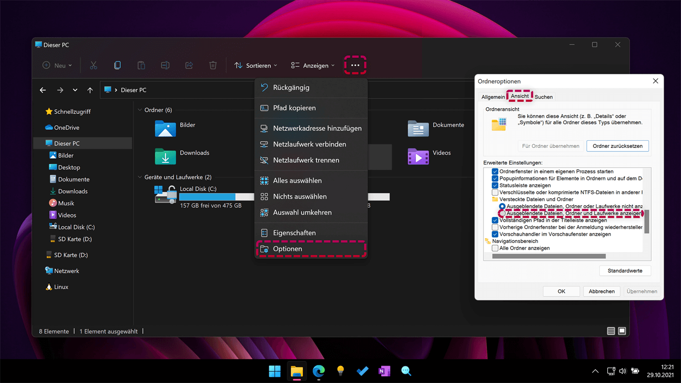The image size is (681, 383).
Task: Click the Cut scissors icon in toolbar
Action: tap(93, 65)
